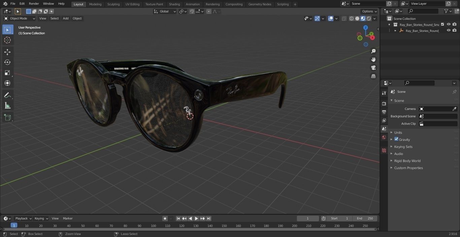
Task: Click the Pan view hand icon
Action: tap(373, 60)
